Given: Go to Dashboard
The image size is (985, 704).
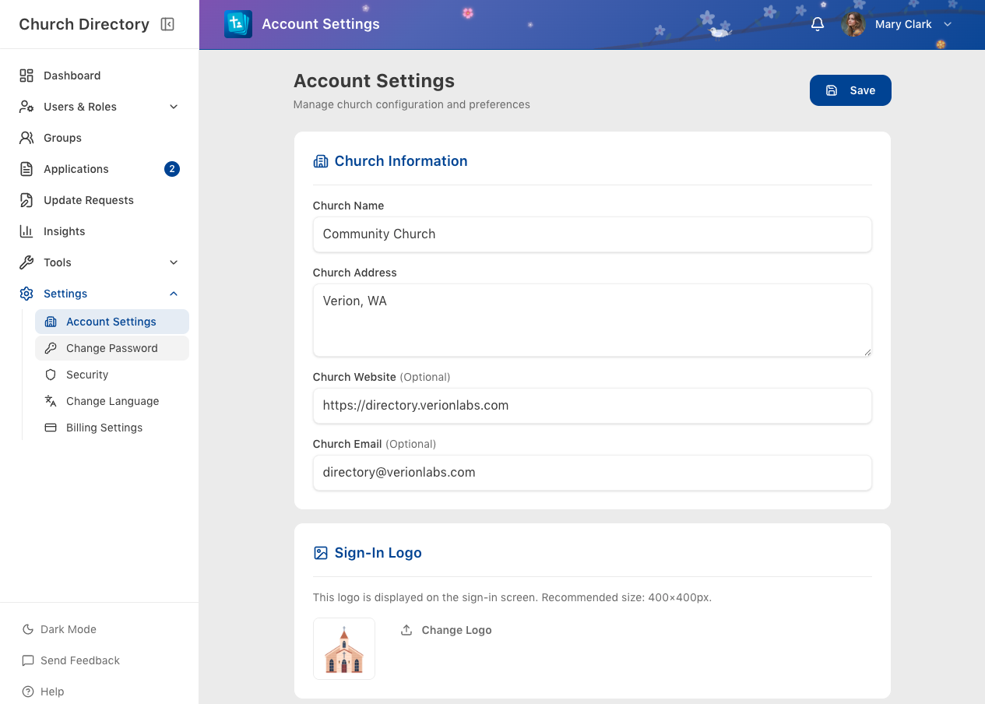Looking at the screenshot, I should point(100,76).
